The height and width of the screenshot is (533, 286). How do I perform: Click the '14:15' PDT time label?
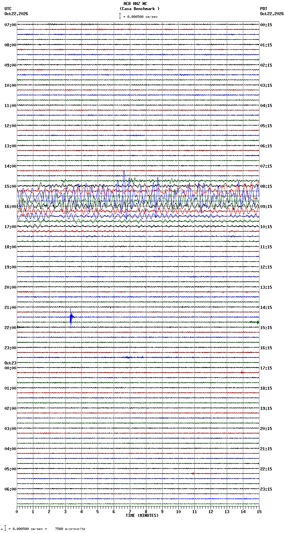point(266,308)
